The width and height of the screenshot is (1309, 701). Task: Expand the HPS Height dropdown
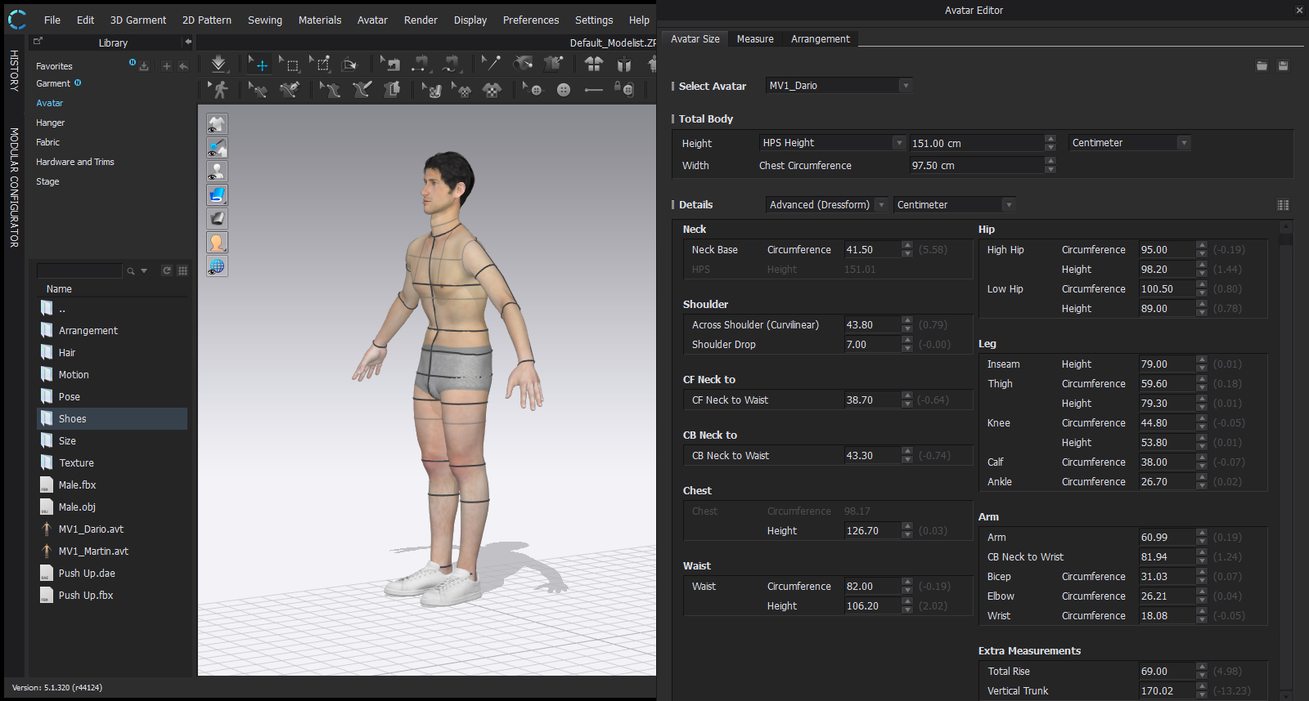tap(832, 143)
